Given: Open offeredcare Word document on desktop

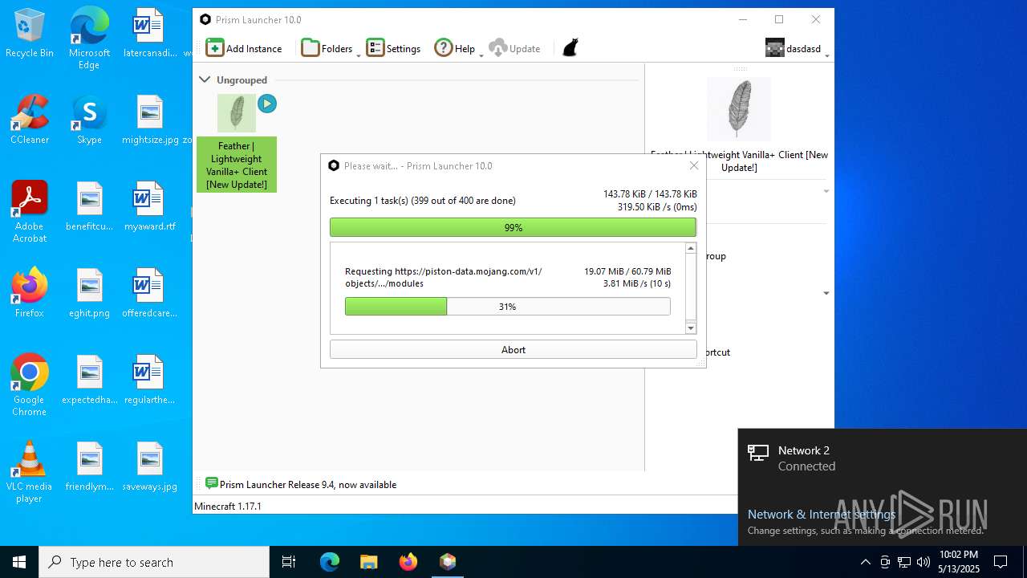Looking at the screenshot, I should tap(149, 294).
